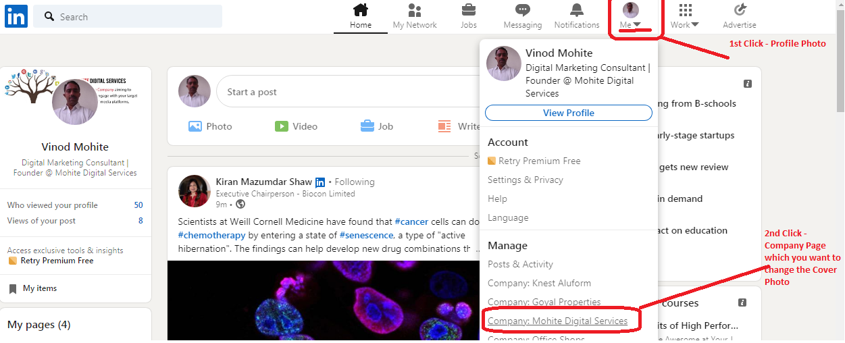Click the avatar beside Start a post
This screenshot has height=343, width=845.
(x=195, y=91)
